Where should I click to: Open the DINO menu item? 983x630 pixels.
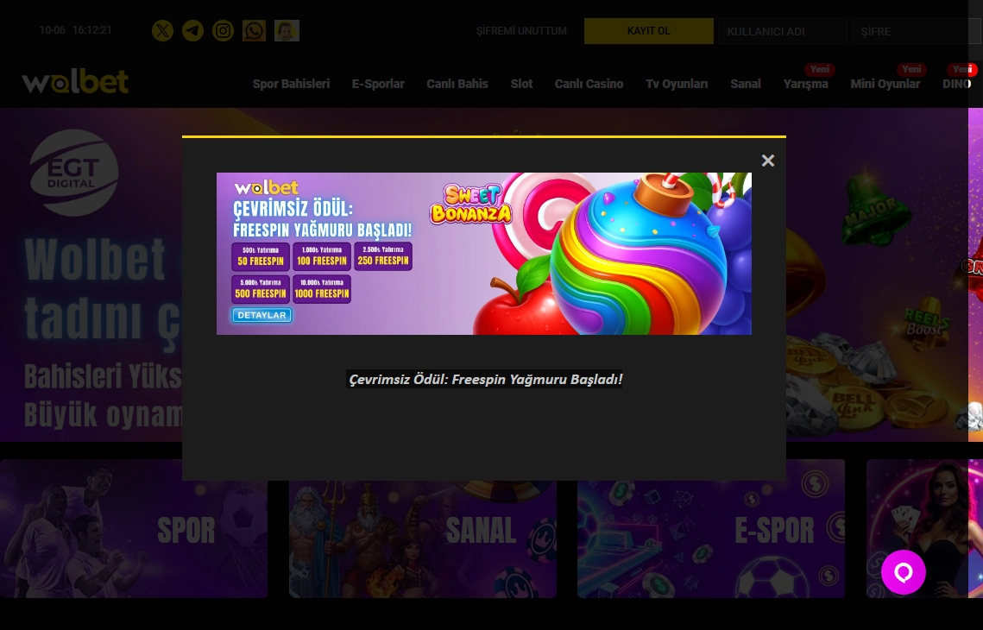[x=956, y=84]
